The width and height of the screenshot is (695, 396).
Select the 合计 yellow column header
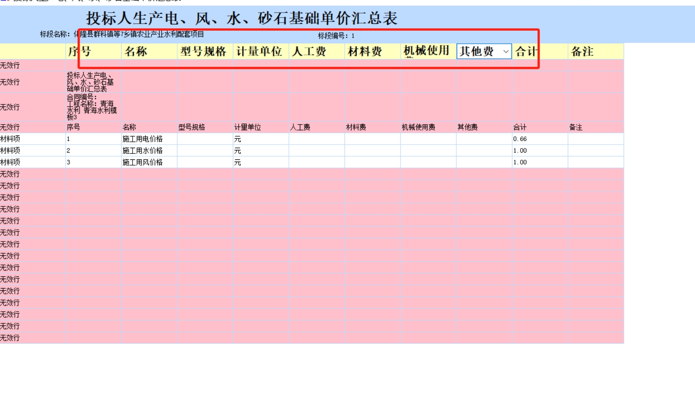point(539,51)
